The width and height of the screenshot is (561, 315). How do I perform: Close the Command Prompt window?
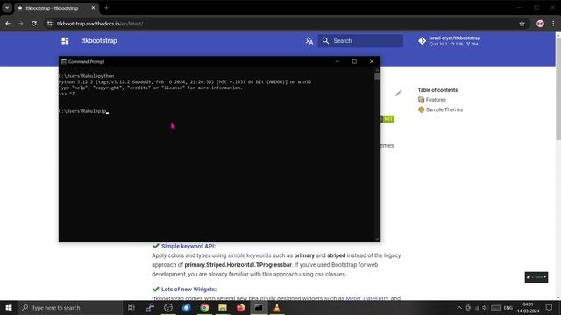[372, 61]
